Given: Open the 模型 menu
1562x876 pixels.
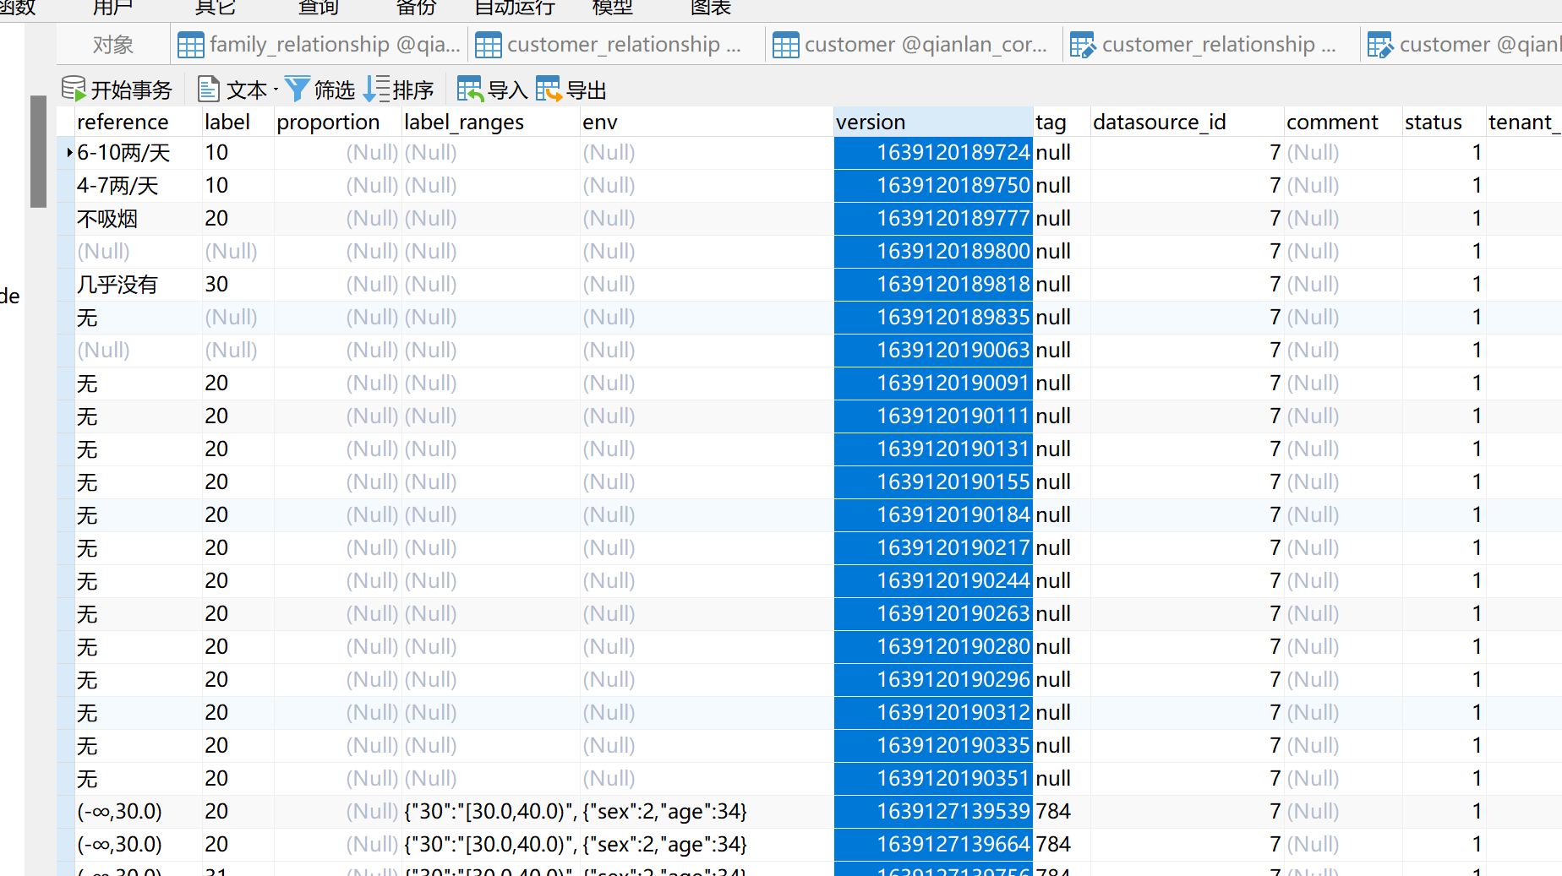Looking at the screenshot, I should [x=612, y=8].
